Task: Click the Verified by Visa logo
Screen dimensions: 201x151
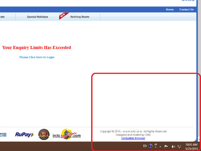Action: click(3, 135)
